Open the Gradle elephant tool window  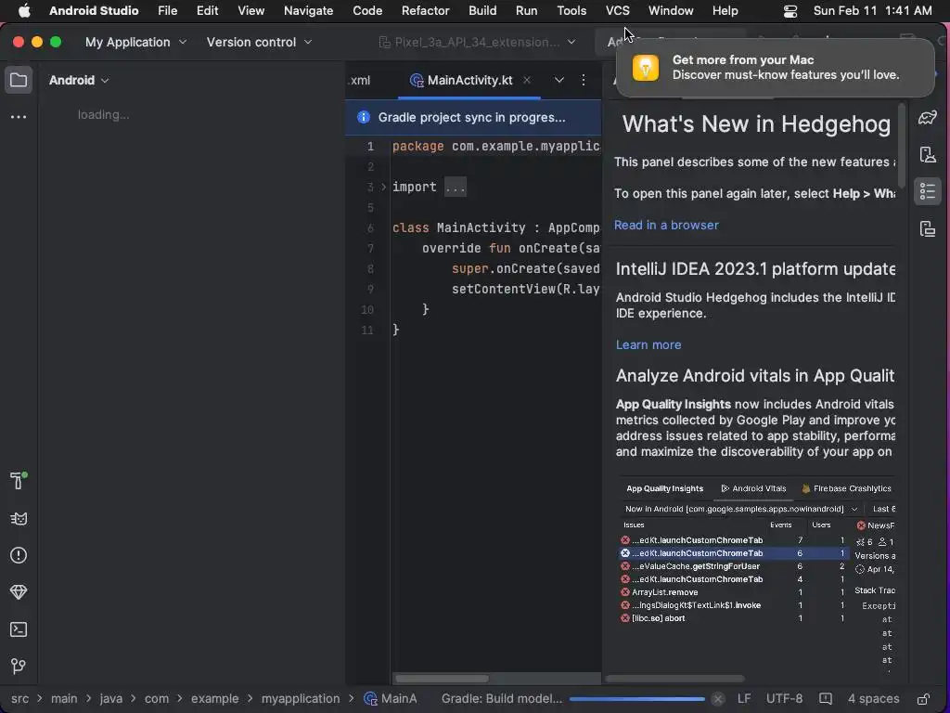point(928,117)
